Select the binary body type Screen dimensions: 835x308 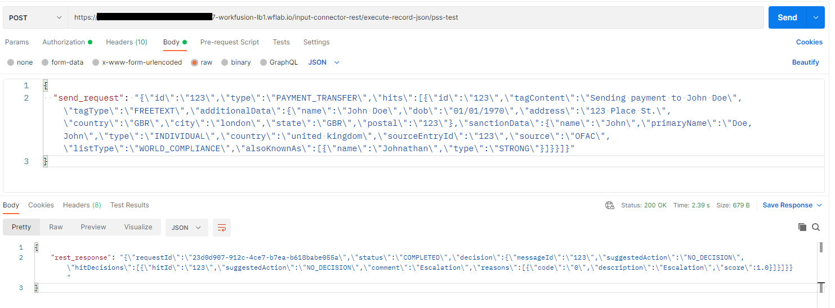236,62
